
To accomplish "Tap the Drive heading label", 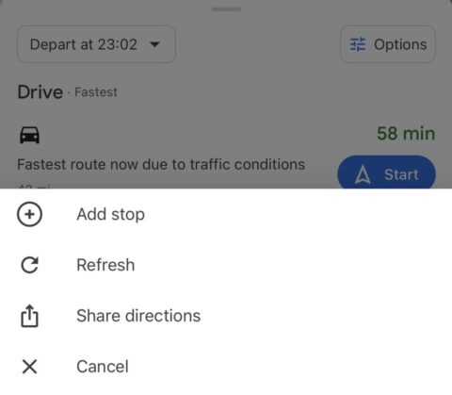I will coord(40,92).
